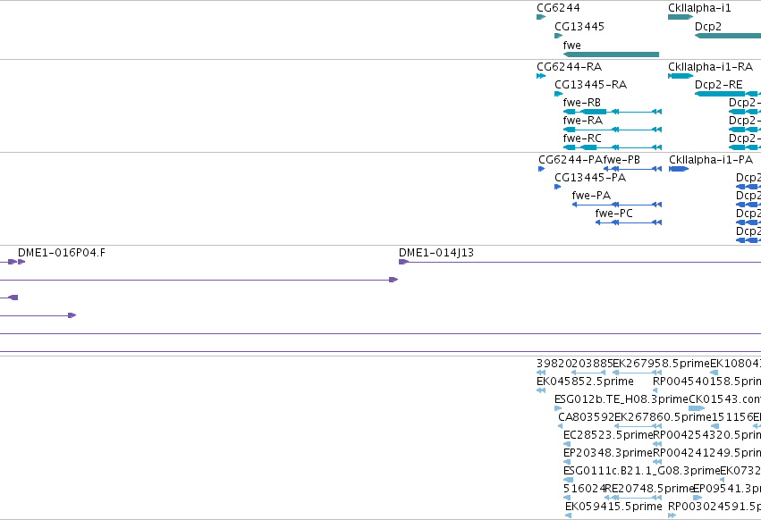This screenshot has height=520, width=761.
Task: Select the DME1-016P04.F clone label
Action: 62,253
